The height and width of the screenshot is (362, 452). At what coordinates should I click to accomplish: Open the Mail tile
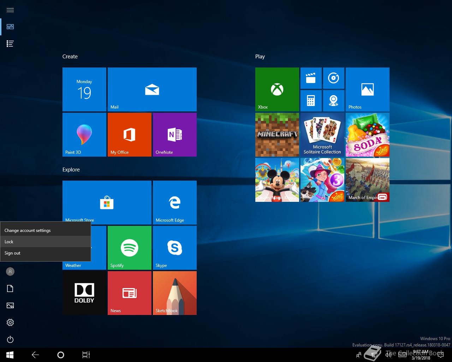tap(152, 89)
